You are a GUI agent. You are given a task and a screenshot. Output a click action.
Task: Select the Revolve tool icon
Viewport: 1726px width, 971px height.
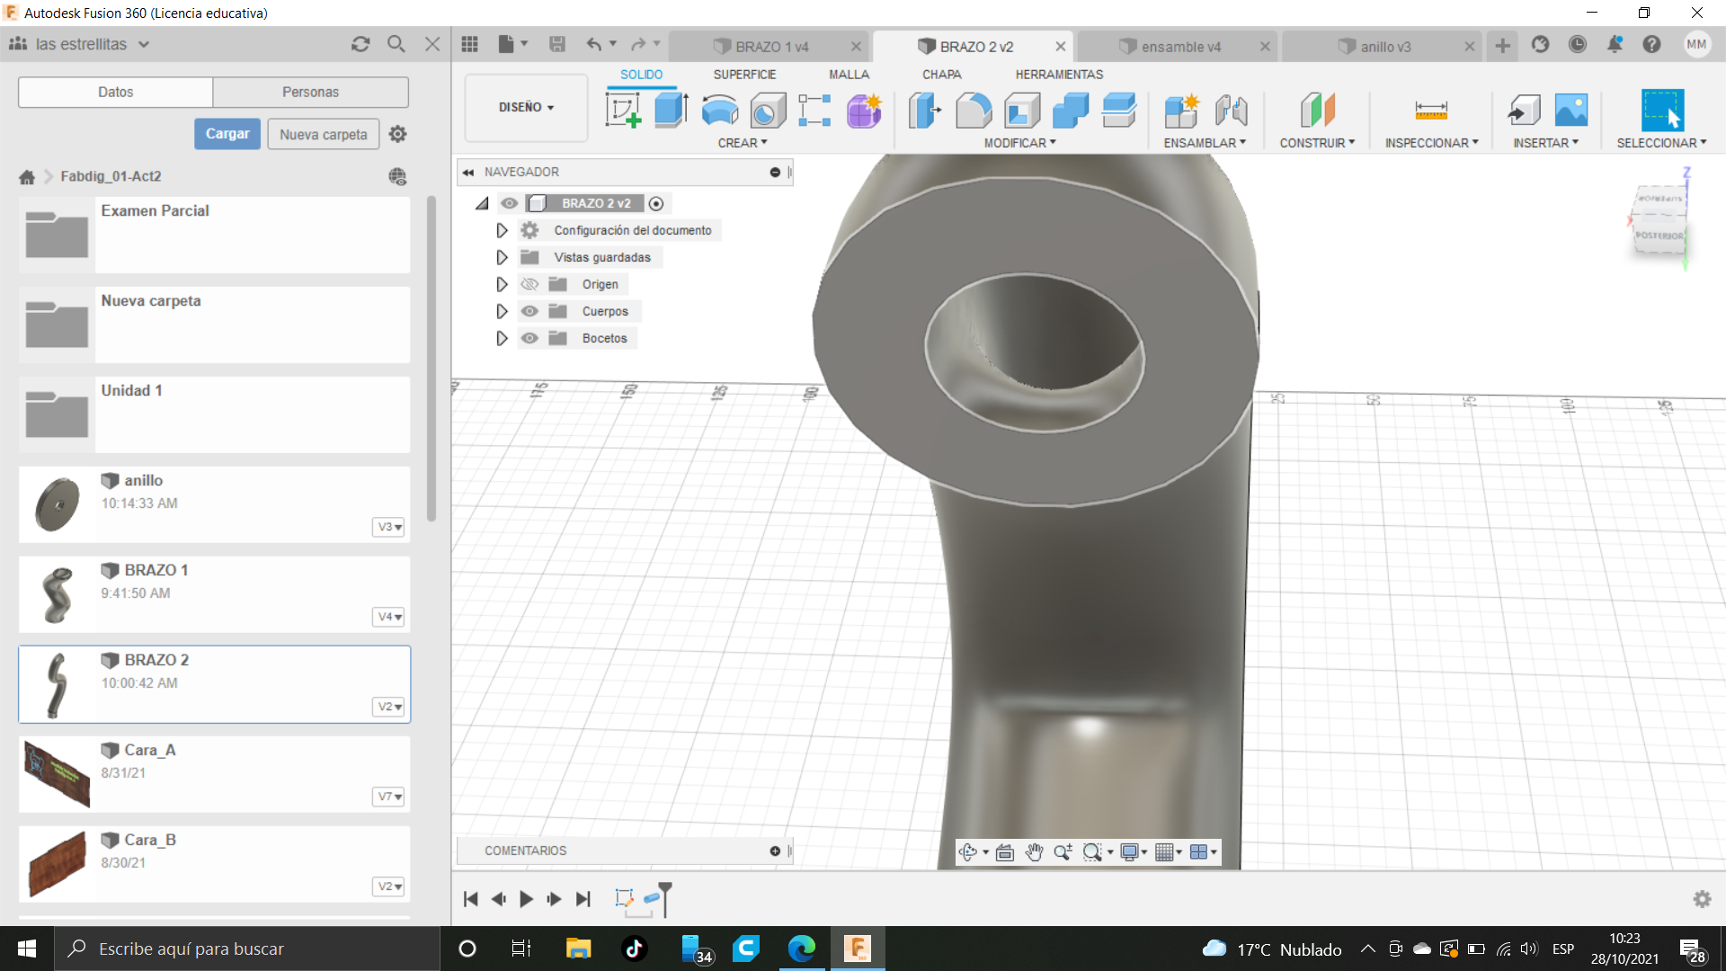(x=719, y=111)
